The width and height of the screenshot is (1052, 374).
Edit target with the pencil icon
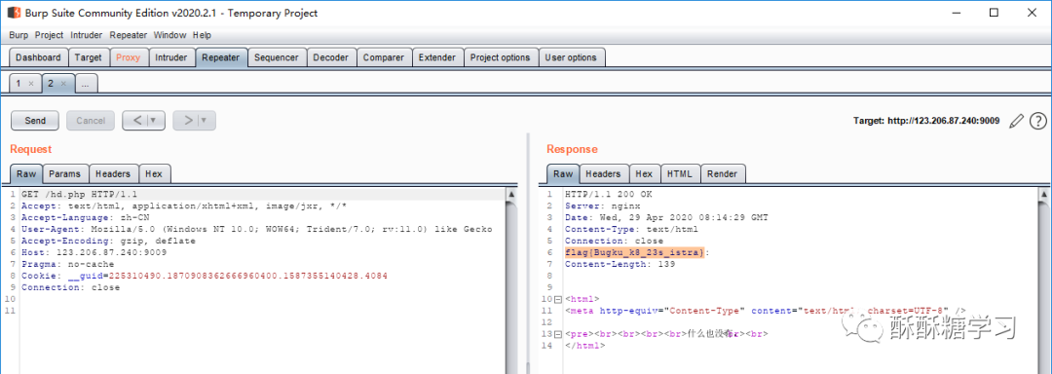pyautogui.click(x=1016, y=121)
